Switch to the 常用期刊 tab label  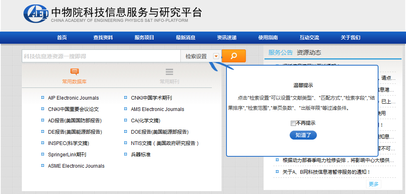pos(169,82)
